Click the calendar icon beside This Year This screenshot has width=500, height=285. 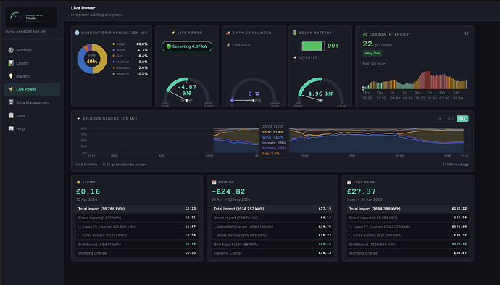[349, 182]
